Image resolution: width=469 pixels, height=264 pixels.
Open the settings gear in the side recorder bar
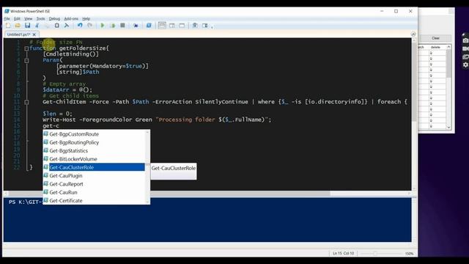[465, 65]
